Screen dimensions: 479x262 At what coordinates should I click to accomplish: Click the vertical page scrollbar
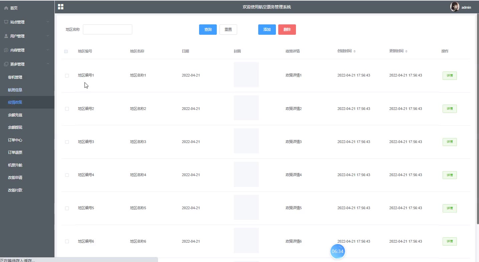[477, 120]
